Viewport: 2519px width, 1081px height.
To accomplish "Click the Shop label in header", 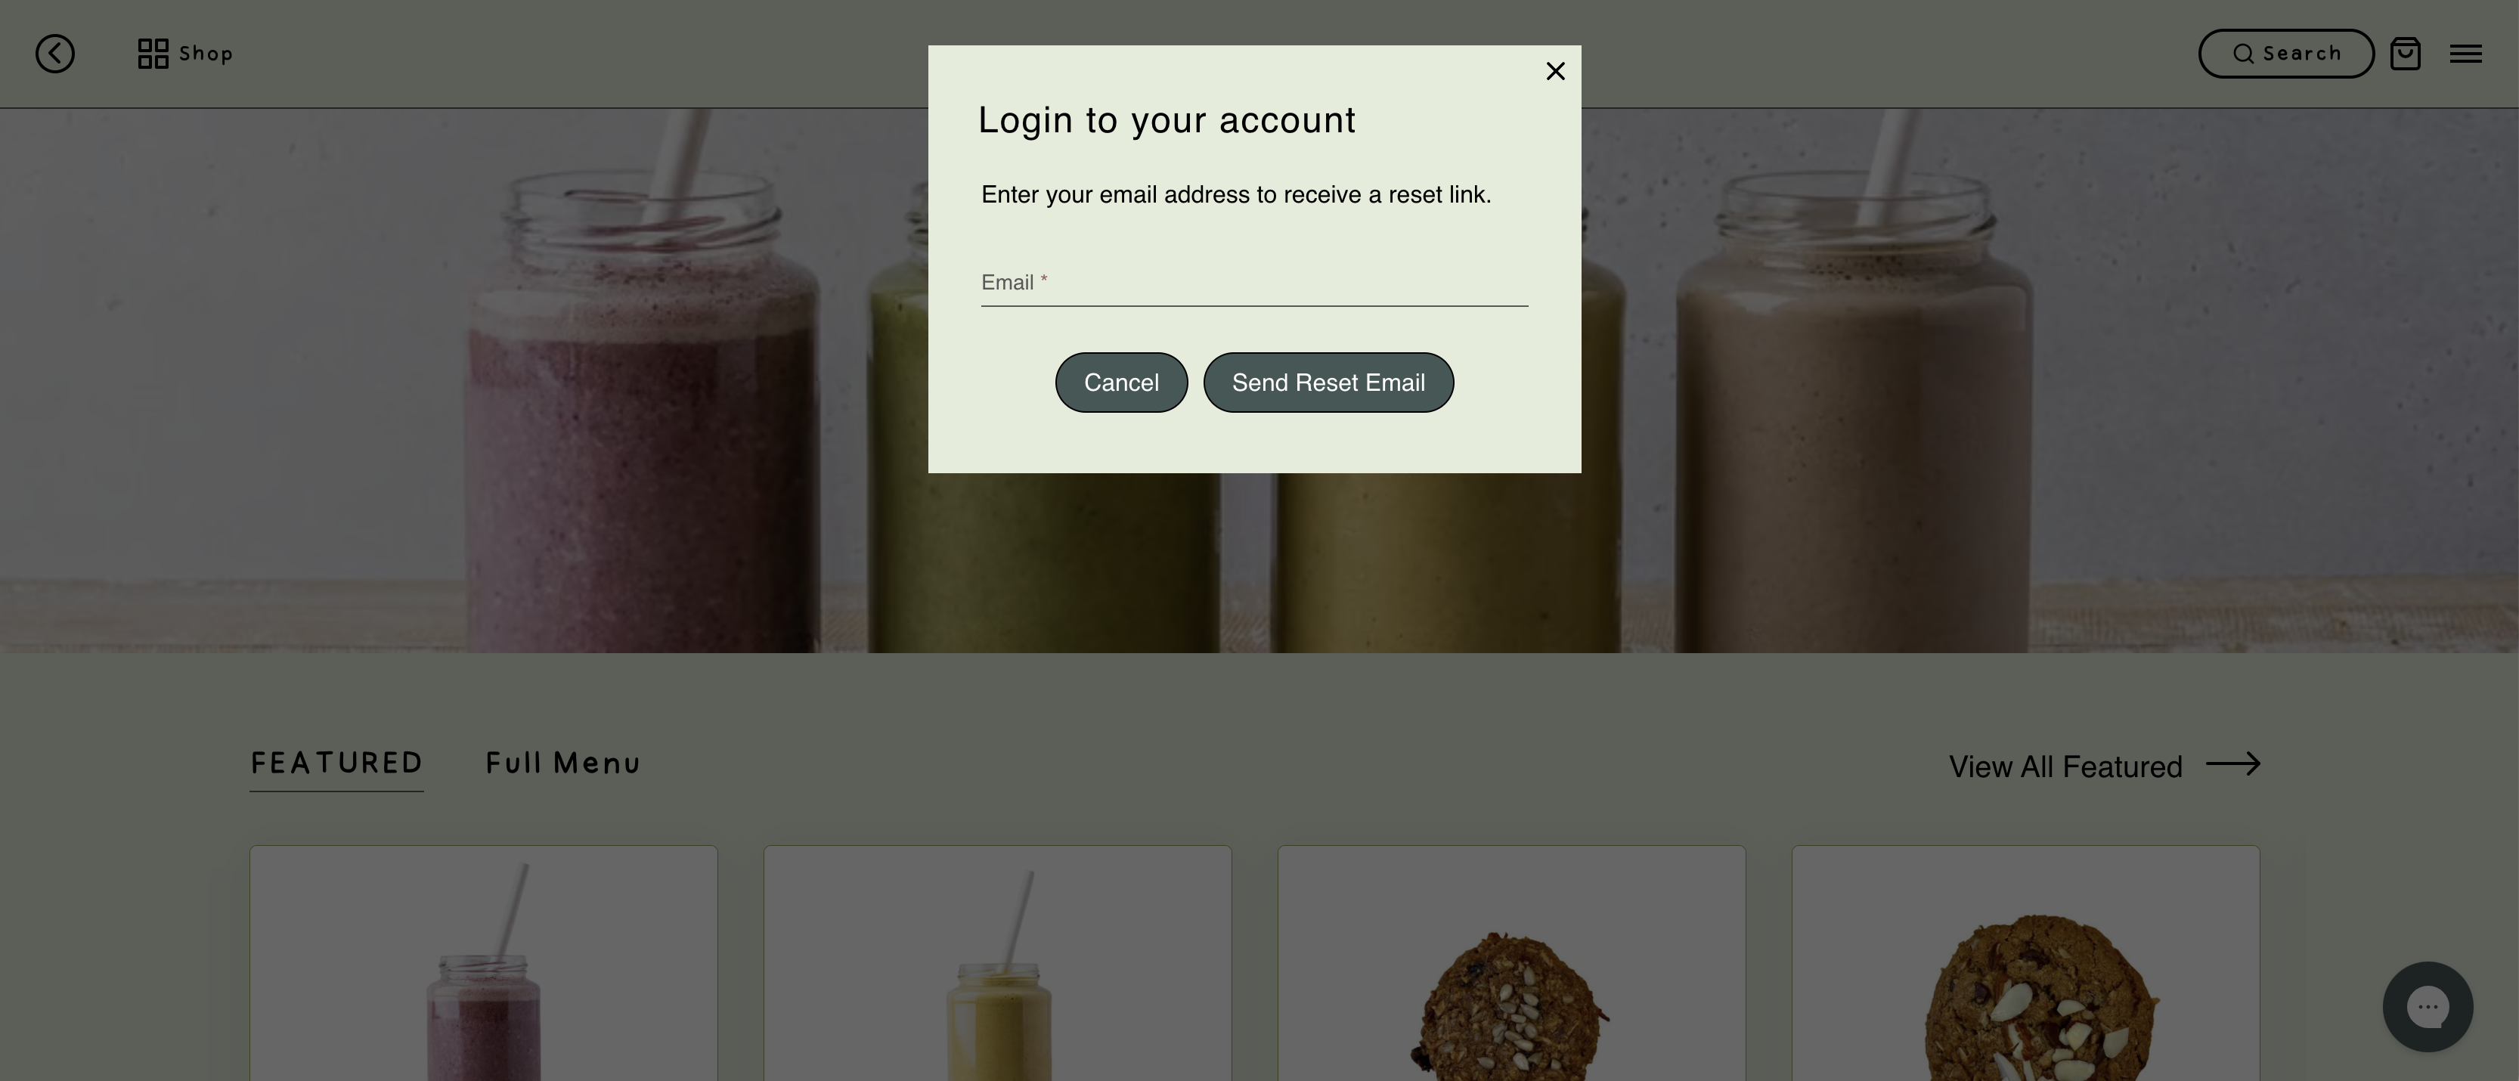I will [x=206, y=54].
